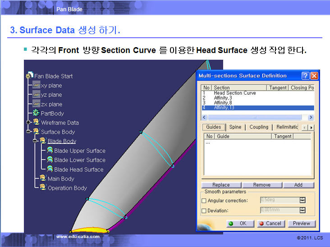Enable the Angular correction checkbox
This screenshot has height=247, width=330.
pyautogui.click(x=204, y=201)
